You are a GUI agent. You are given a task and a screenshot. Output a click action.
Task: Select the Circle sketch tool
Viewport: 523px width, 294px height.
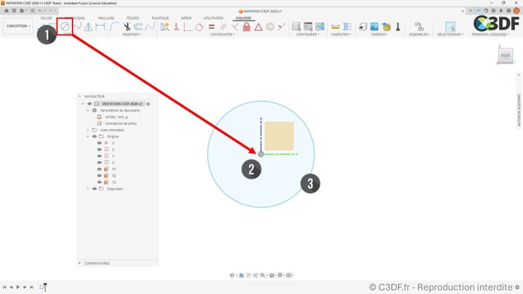pyautogui.click(x=65, y=27)
